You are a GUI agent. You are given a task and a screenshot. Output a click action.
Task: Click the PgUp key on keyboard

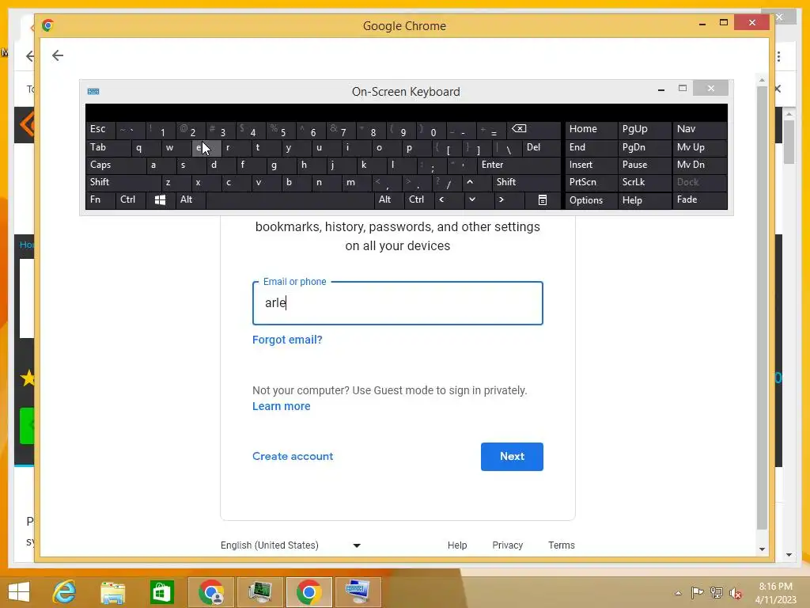tap(644, 129)
